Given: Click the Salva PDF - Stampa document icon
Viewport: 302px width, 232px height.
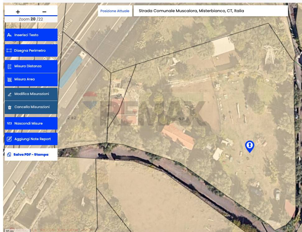Looking at the screenshot, I should 9,154.
